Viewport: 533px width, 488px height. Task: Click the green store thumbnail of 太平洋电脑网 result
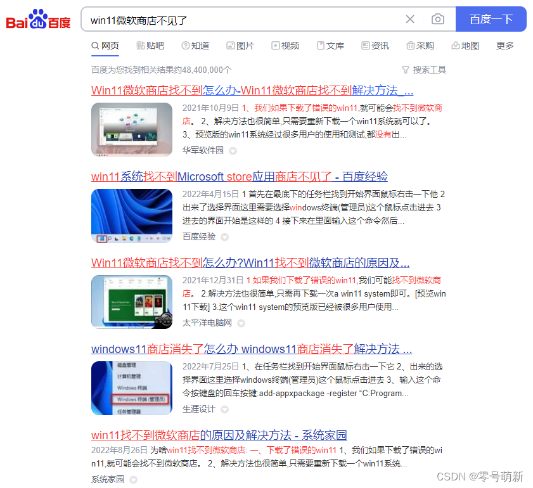pyautogui.click(x=132, y=302)
